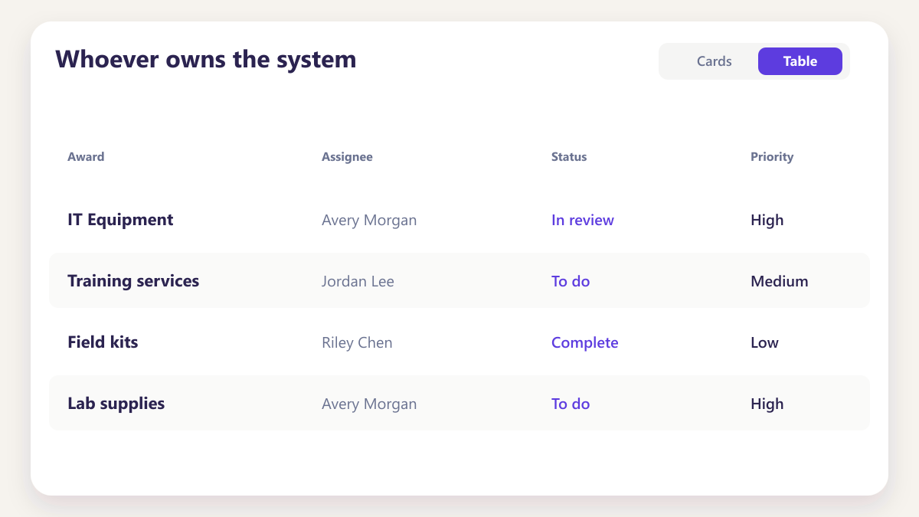Click the Status column header
Image resolution: width=919 pixels, height=517 pixels.
(569, 157)
